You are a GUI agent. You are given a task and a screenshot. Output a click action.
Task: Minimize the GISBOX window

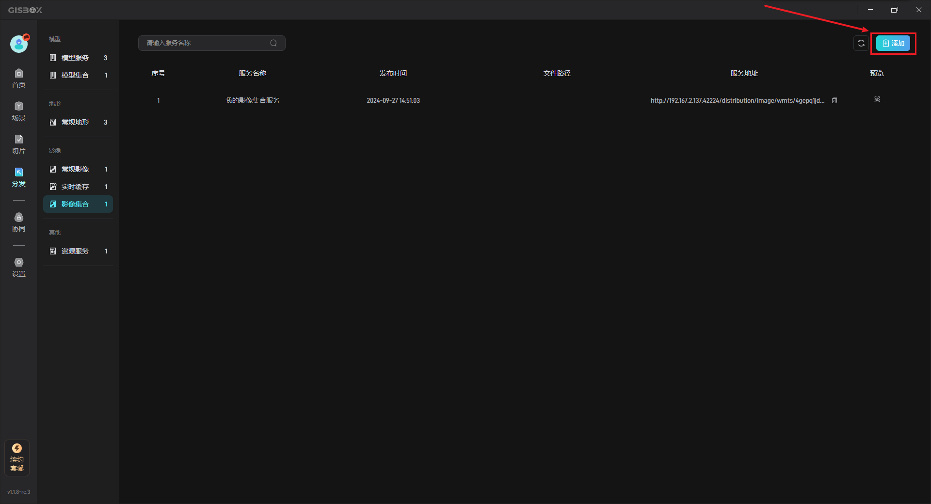coord(870,10)
